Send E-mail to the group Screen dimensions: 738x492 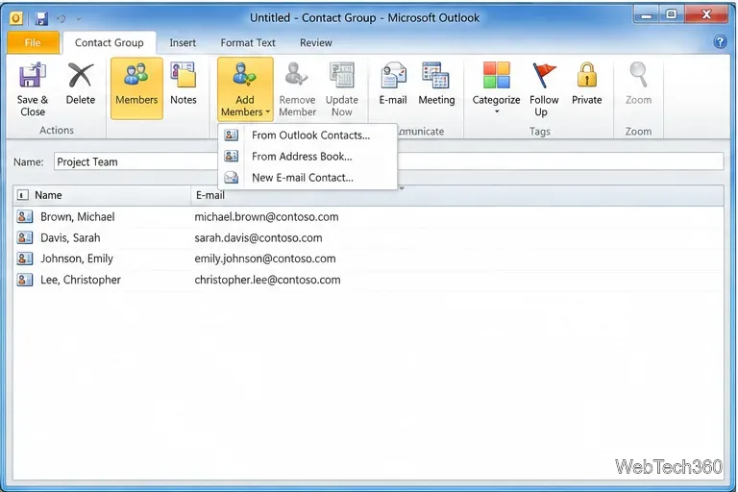[x=393, y=85]
